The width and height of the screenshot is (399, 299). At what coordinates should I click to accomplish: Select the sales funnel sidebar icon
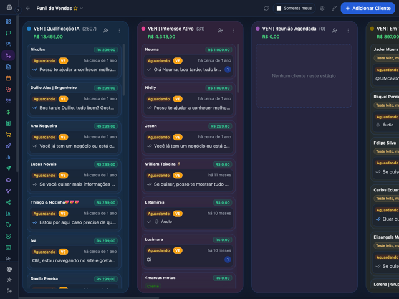[8, 55]
